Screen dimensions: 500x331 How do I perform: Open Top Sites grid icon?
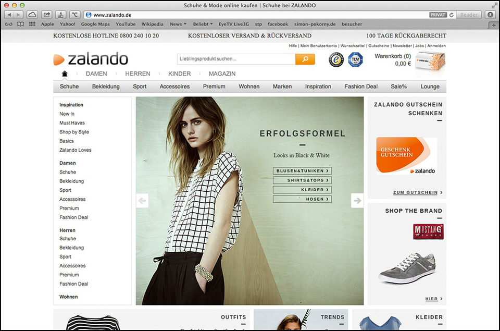32,24
